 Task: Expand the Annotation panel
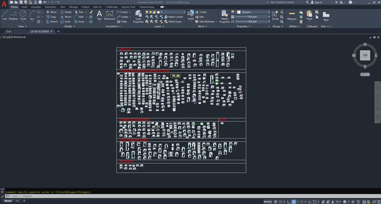coord(113,26)
